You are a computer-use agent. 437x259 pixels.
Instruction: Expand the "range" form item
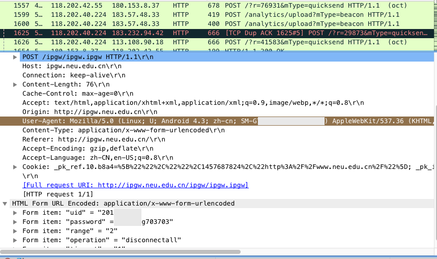[x=15, y=231]
